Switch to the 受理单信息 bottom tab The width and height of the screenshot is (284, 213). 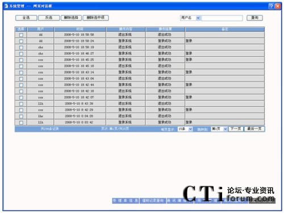(x=126, y=201)
